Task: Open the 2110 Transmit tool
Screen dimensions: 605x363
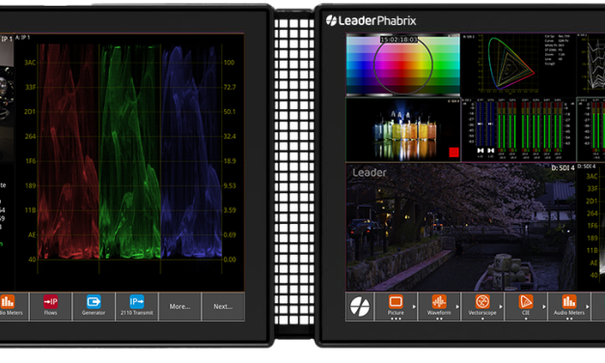Action: coord(137,306)
